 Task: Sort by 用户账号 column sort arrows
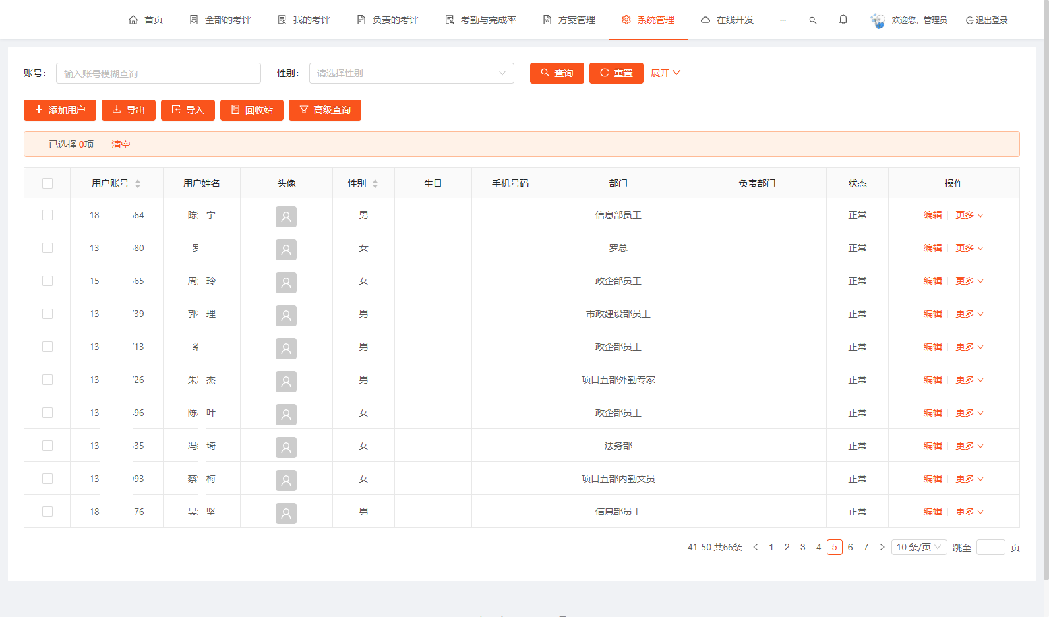[x=138, y=183]
